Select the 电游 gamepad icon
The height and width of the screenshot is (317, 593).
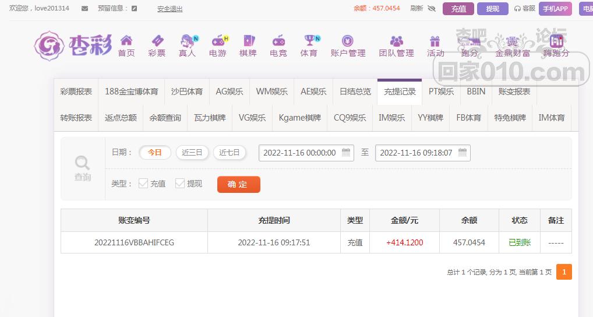click(x=218, y=41)
